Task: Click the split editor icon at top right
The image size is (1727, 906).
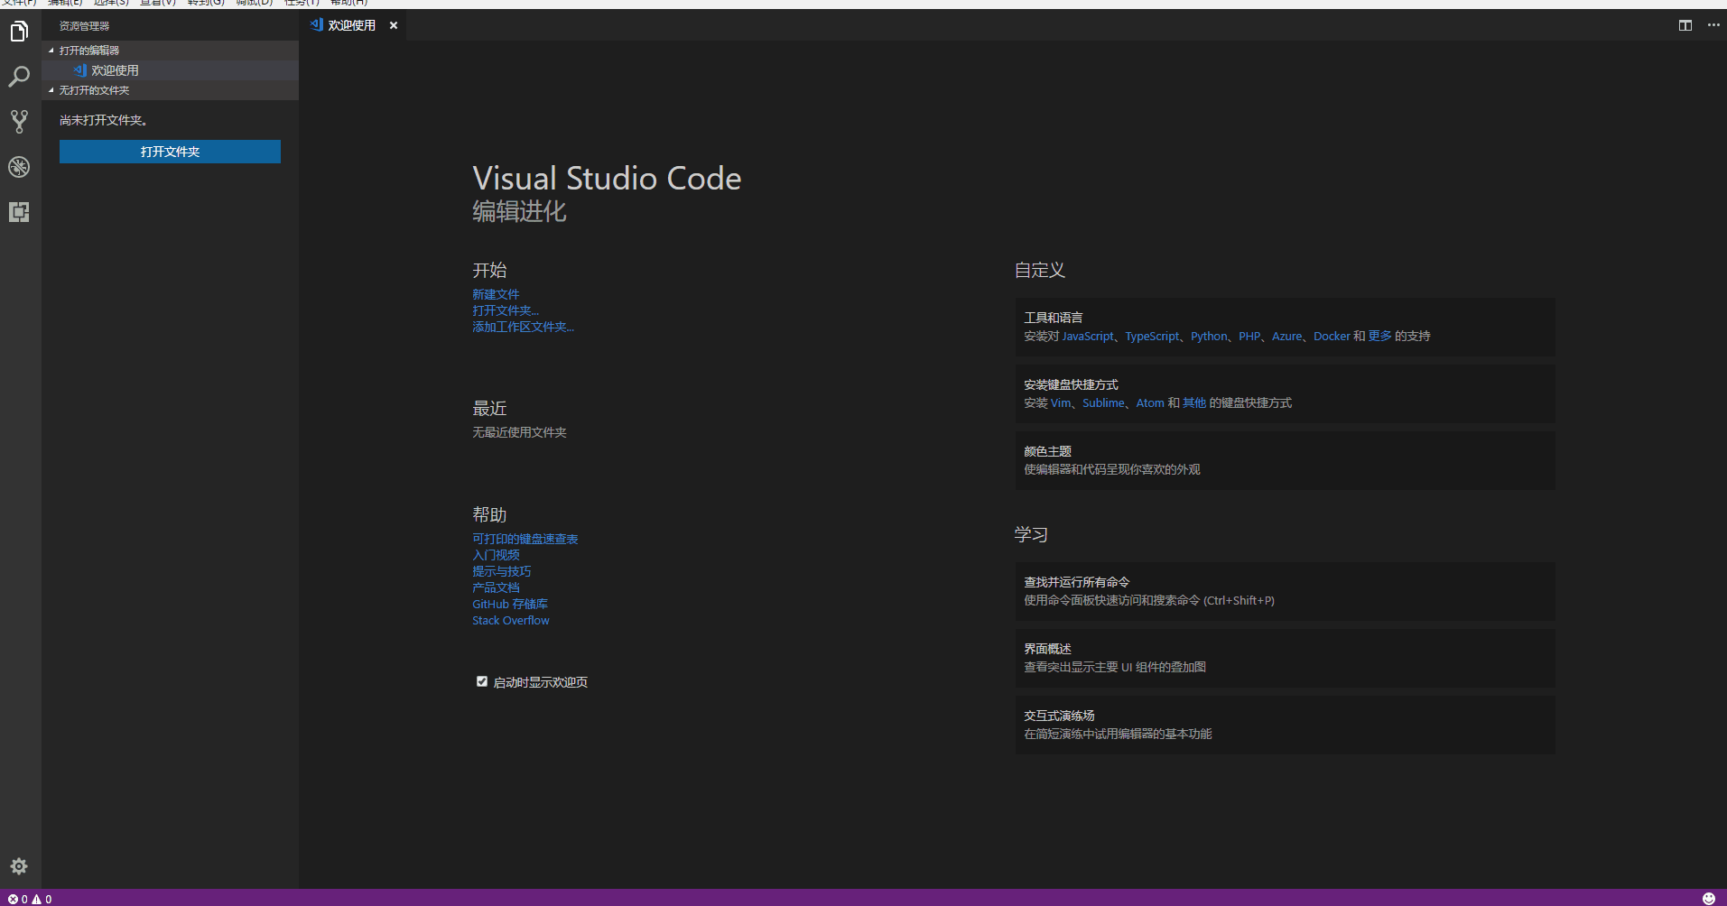Action: (x=1685, y=25)
